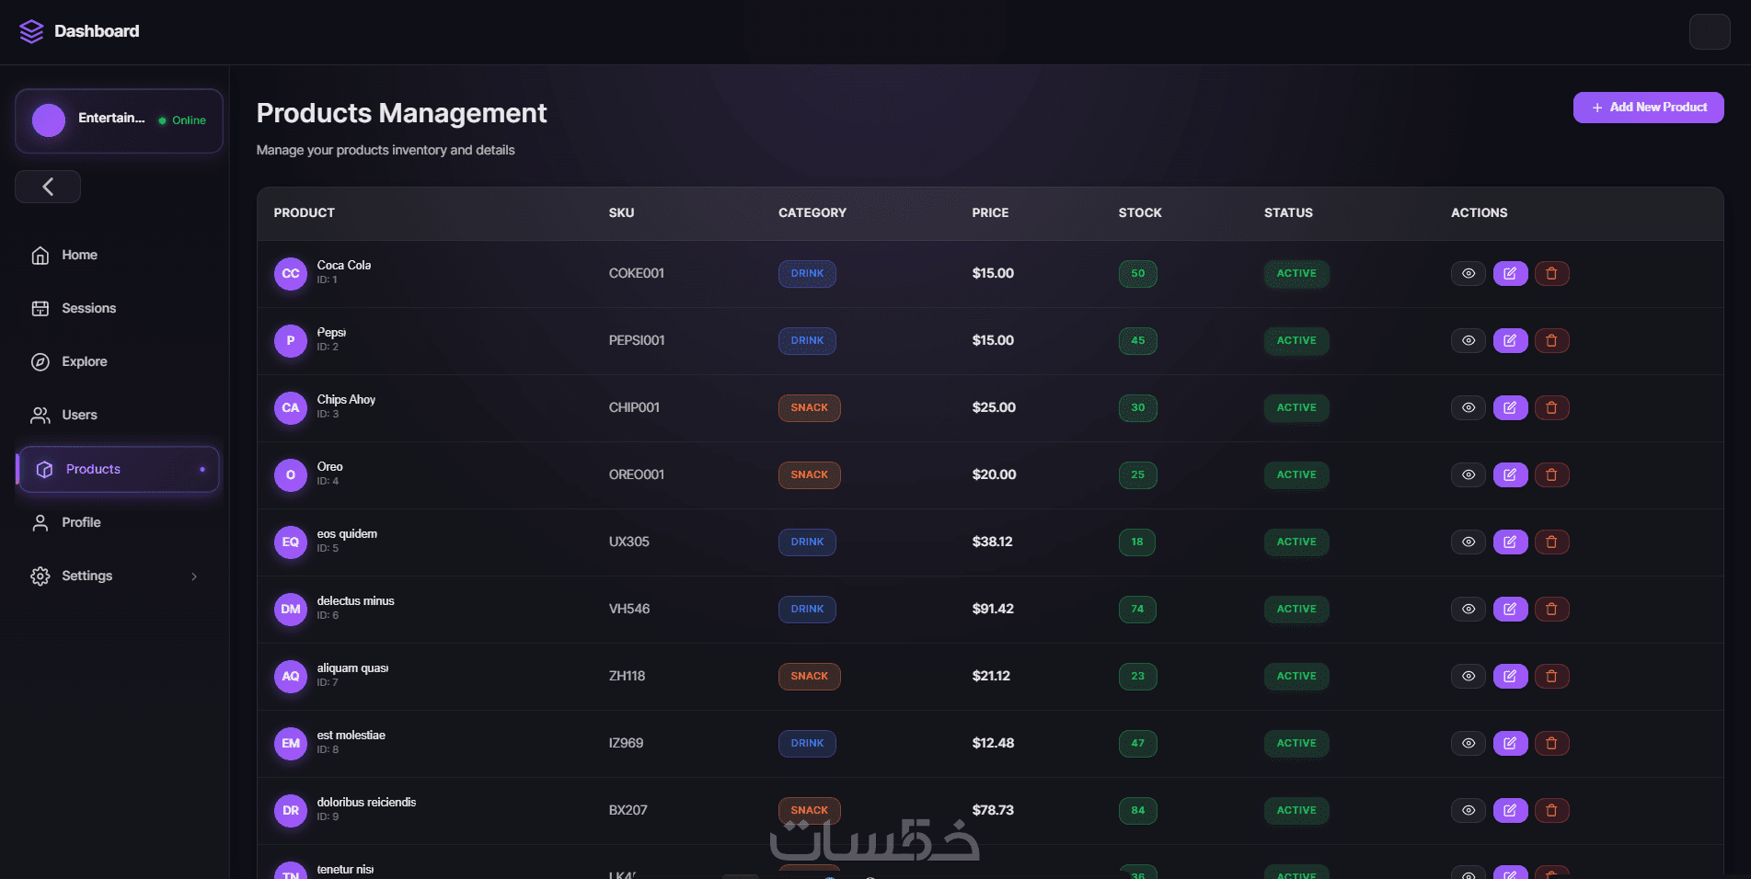Click the Add New Product button
This screenshot has height=879, width=1751.
pos(1648,108)
